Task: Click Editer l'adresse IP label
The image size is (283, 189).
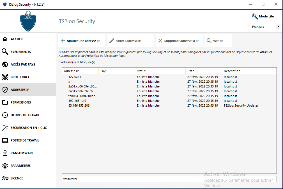Action: [x=128, y=41]
